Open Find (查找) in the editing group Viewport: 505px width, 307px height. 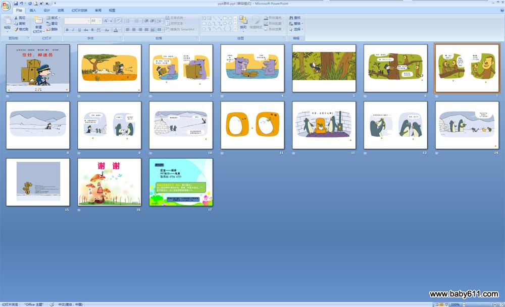(295, 18)
